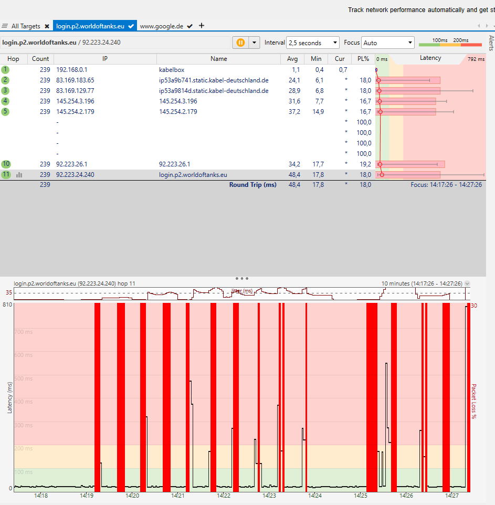
Task: Click the green status circle for hop 1
Action: [x=5, y=69]
